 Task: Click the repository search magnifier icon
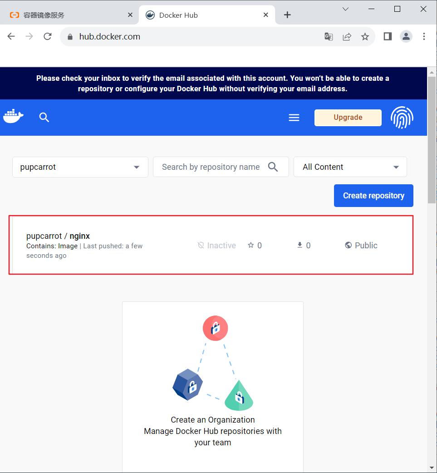coord(273,167)
